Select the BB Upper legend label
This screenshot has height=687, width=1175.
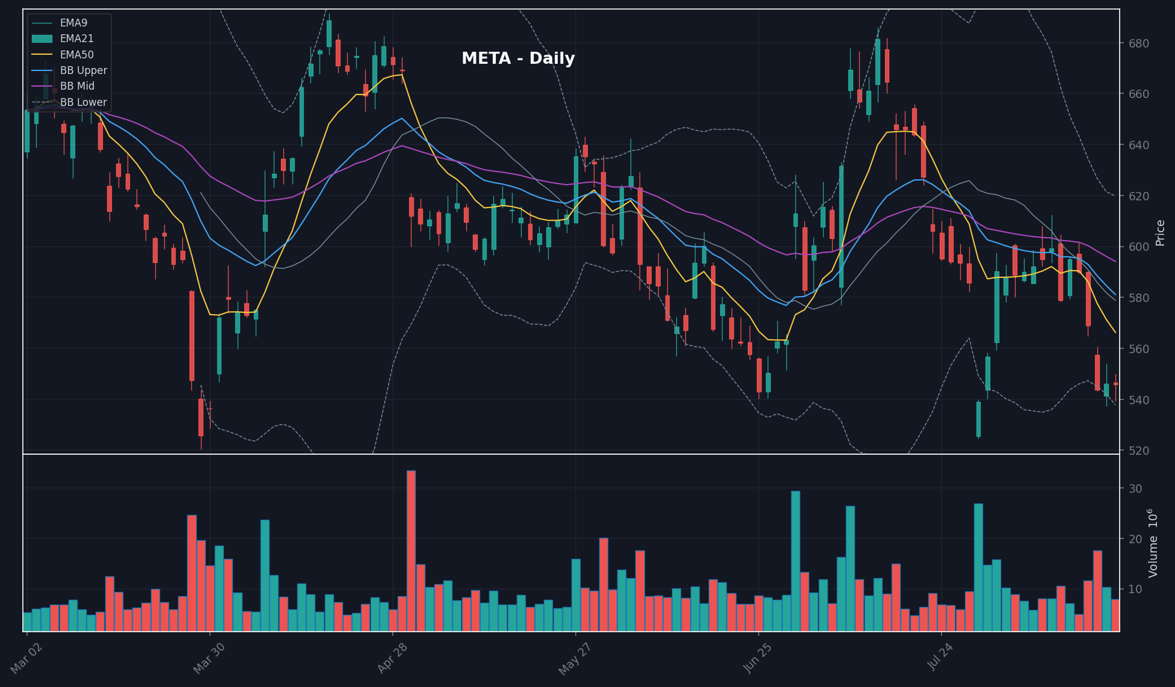(84, 70)
